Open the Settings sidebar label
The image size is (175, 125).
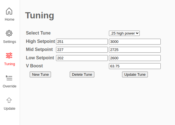pos(10,42)
